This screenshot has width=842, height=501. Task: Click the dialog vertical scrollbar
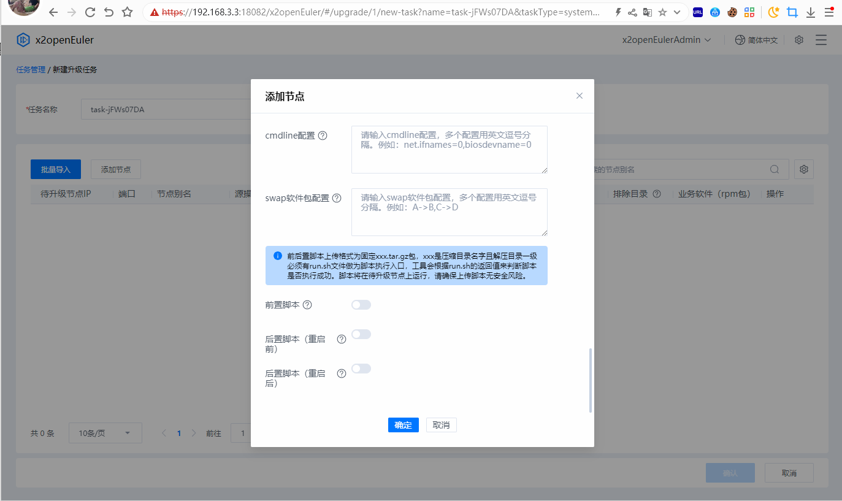click(x=591, y=380)
